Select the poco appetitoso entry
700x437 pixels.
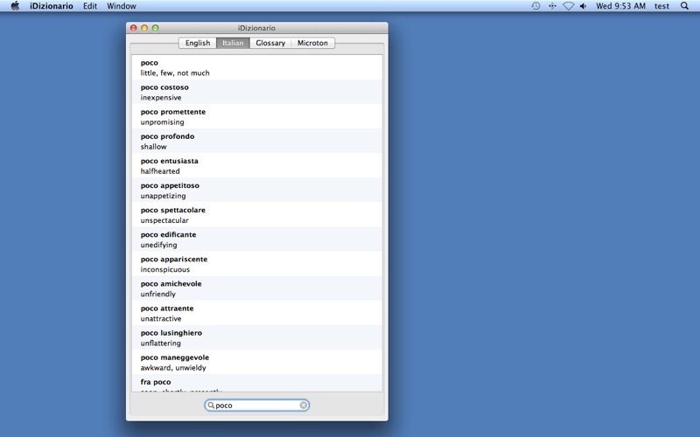[x=257, y=190]
